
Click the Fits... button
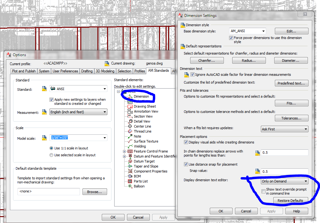[291, 103]
